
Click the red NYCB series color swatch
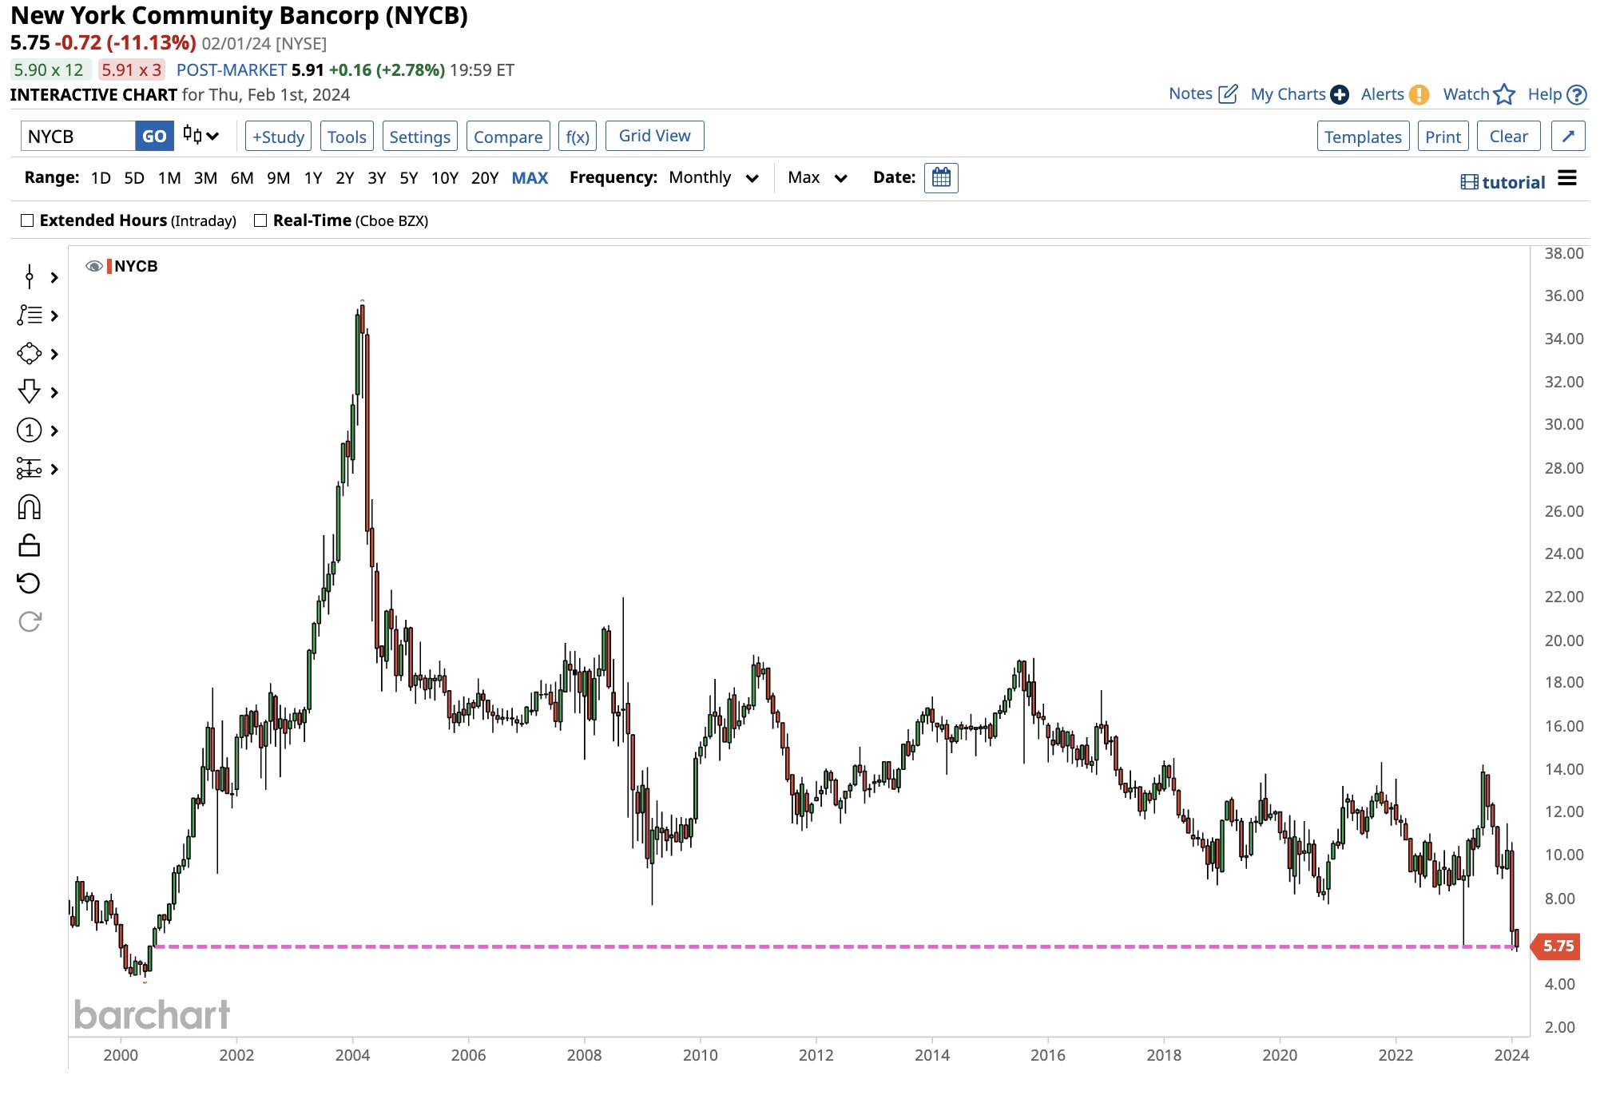click(x=109, y=266)
